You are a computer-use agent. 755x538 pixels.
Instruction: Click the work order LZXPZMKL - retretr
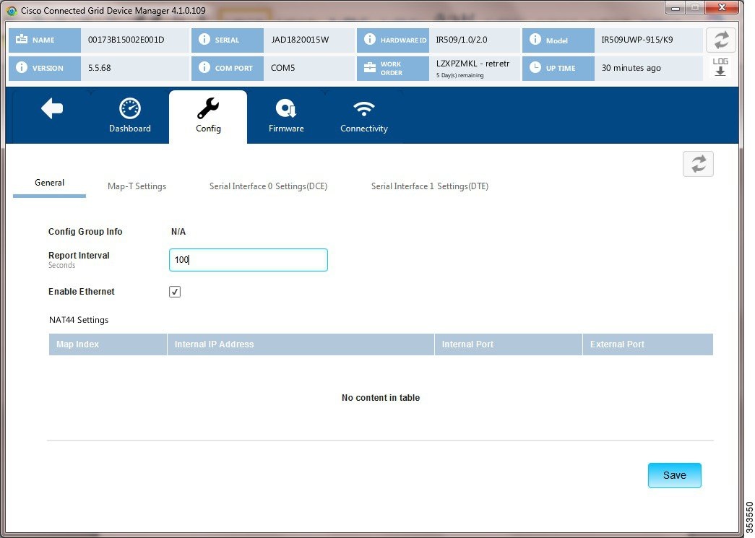coord(473,64)
